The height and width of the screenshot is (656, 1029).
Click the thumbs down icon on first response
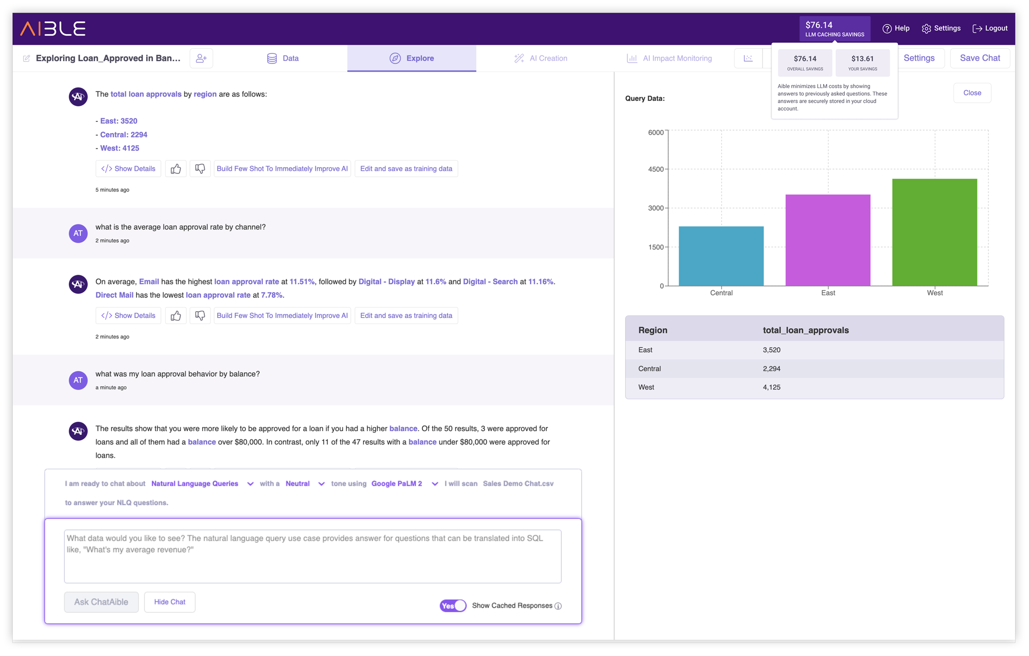tap(200, 169)
